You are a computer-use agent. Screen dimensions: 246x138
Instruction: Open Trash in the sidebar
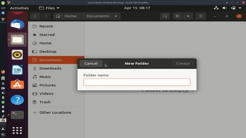click(56, 102)
